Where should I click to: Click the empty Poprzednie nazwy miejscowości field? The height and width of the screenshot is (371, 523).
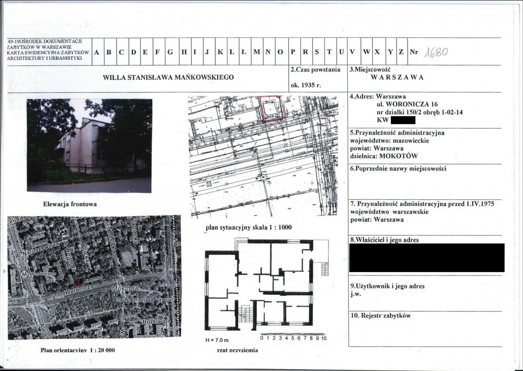tap(425, 185)
